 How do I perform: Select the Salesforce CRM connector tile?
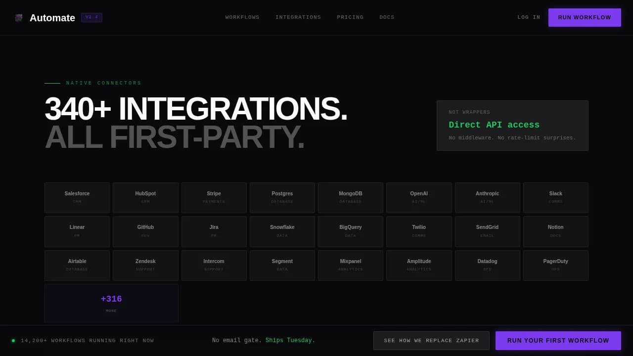click(x=77, y=197)
